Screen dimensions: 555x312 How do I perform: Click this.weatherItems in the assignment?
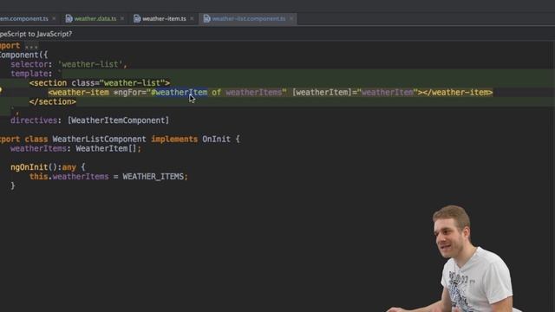tap(69, 177)
